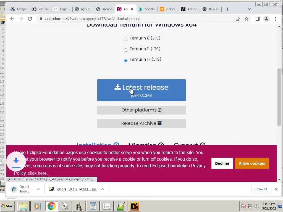The image size is (283, 212).
Task: Expand options for the ghidra zip download
Action: click(103, 189)
